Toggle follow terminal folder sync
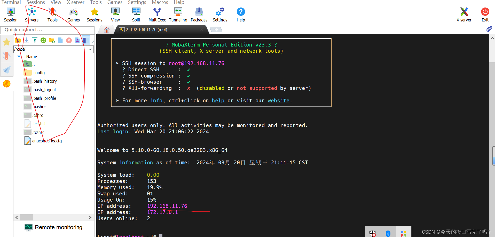 pyautogui.click(x=85, y=40)
